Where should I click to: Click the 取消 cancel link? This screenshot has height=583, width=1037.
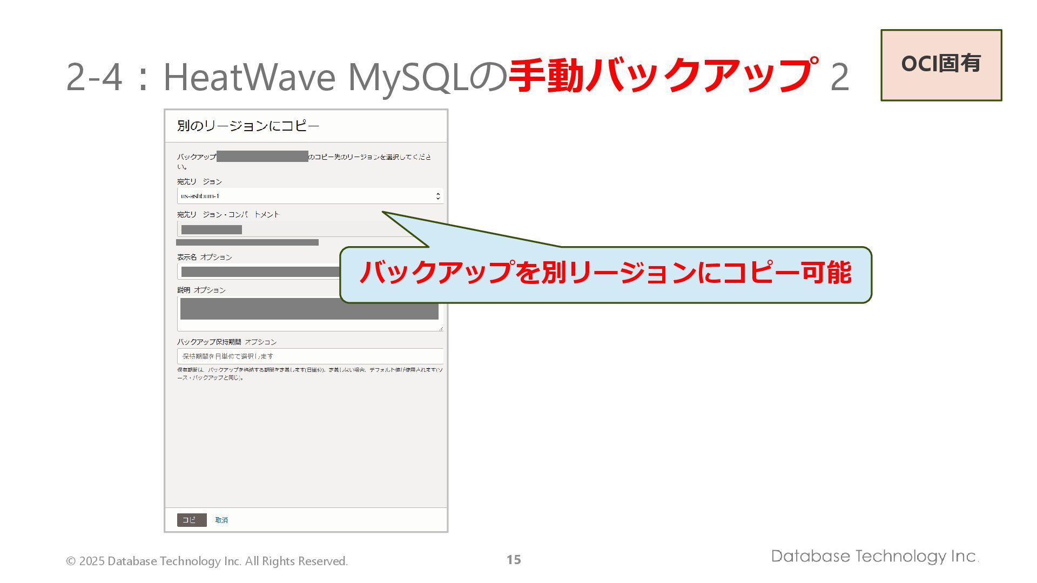[221, 520]
